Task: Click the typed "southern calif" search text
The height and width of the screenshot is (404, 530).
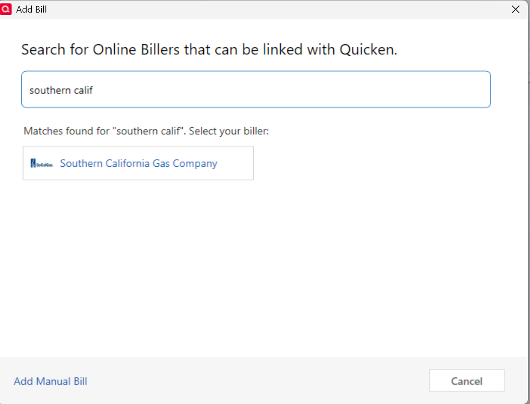Action: (61, 90)
